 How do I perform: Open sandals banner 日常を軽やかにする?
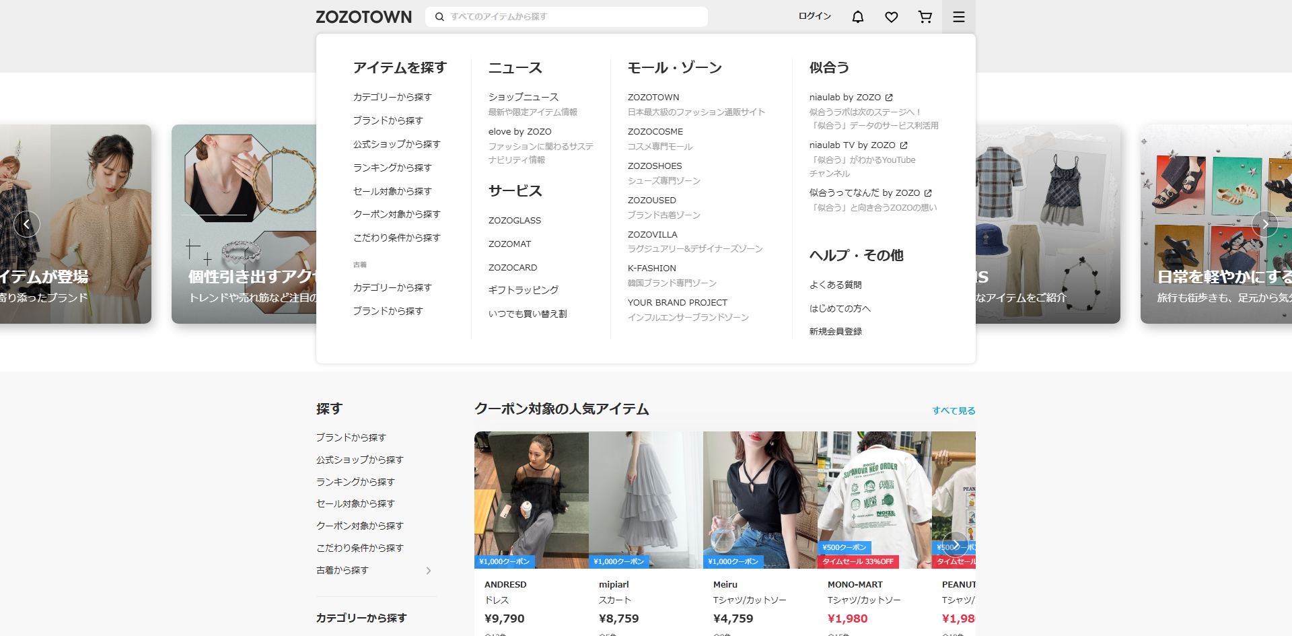1216,224
